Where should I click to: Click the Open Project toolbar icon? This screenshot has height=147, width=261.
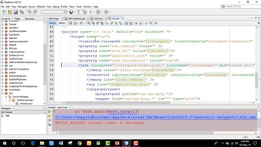coord(16,12)
